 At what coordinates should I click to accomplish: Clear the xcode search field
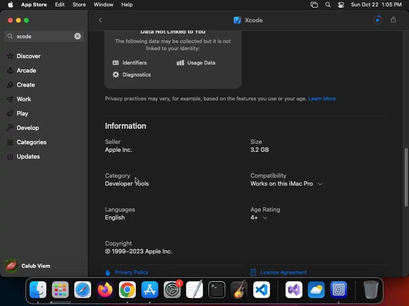(77, 36)
